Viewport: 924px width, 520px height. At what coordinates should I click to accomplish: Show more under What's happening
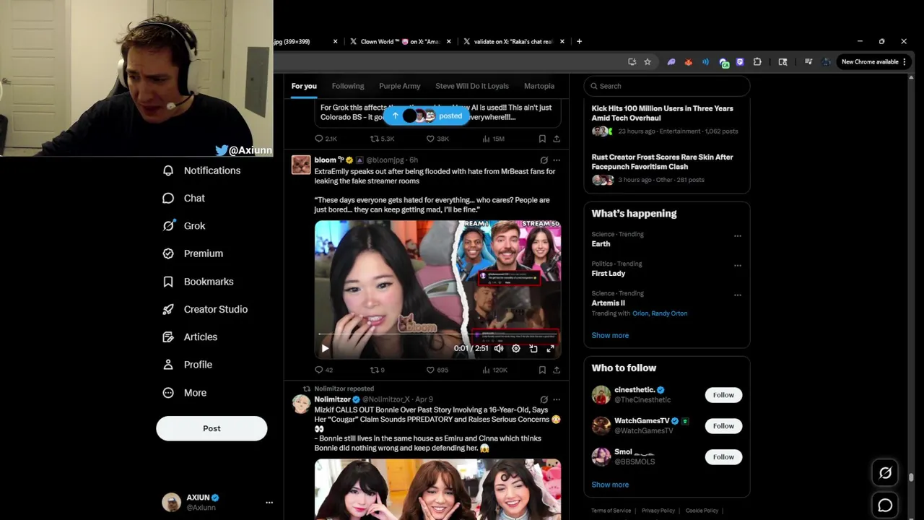[x=610, y=335]
